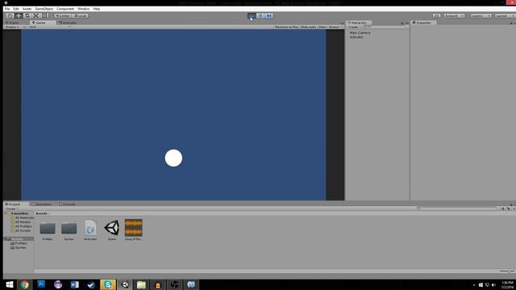This screenshot has width=516, height=290.
Task: Open the Gizmos dropdown
Action: (x=335, y=27)
